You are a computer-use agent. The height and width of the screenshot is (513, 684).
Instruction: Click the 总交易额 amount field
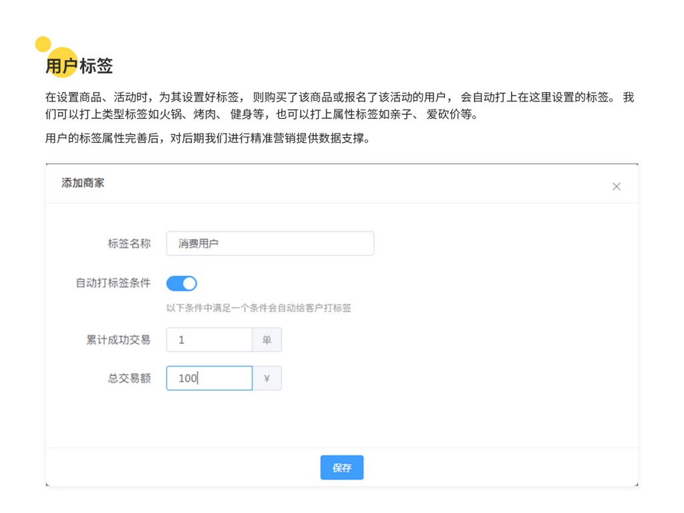(209, 378)
